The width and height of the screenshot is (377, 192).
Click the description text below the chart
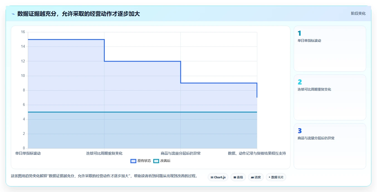point(104,176)
